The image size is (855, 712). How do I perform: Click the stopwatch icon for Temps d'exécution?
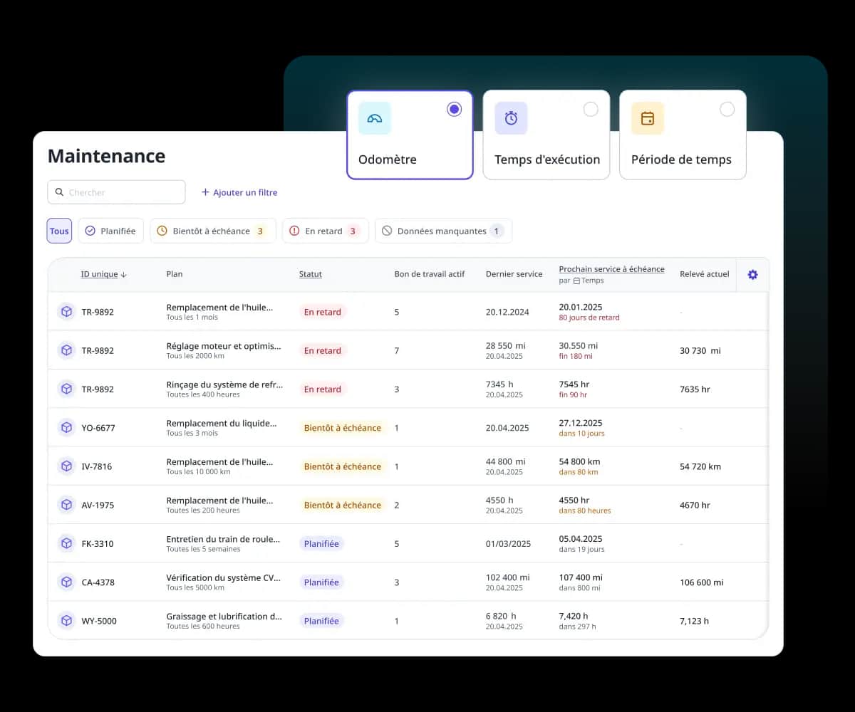coord(511,118)
